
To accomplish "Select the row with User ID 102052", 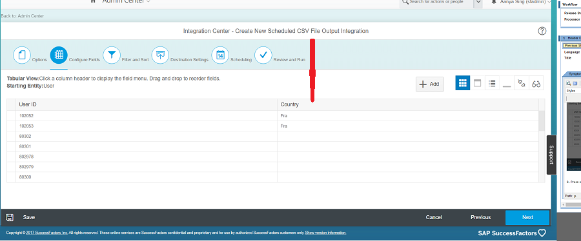I will pos(272,116).
